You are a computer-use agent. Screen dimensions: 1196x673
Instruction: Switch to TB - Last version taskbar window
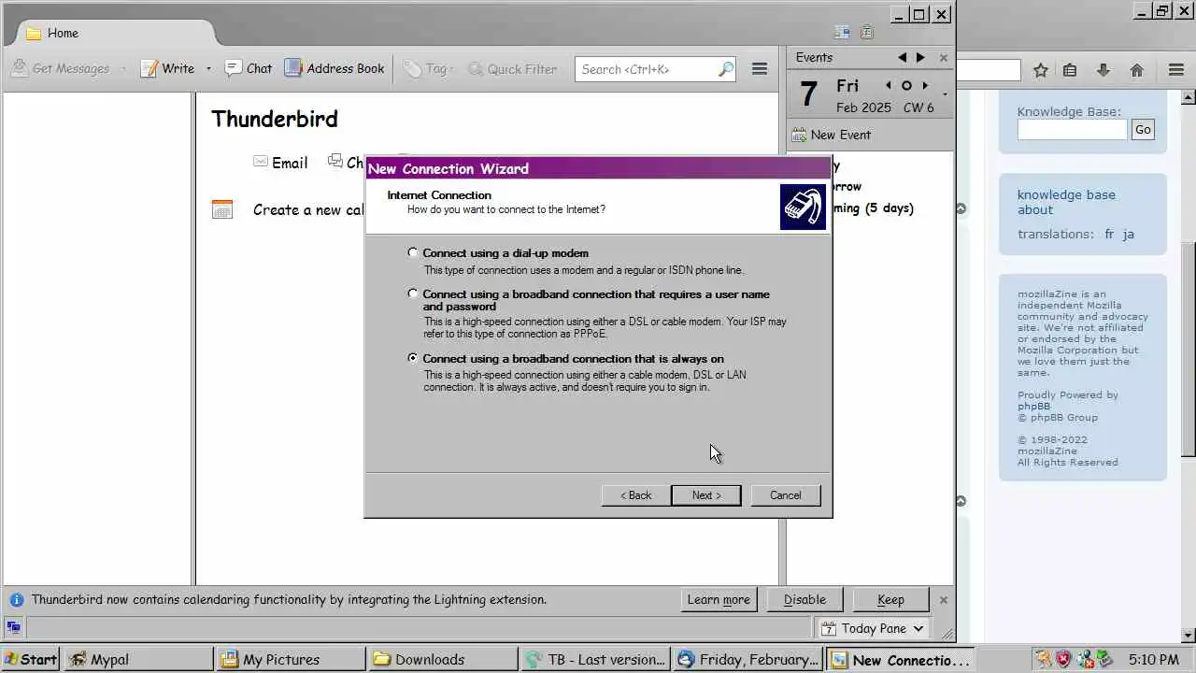(x=595, y=659)
